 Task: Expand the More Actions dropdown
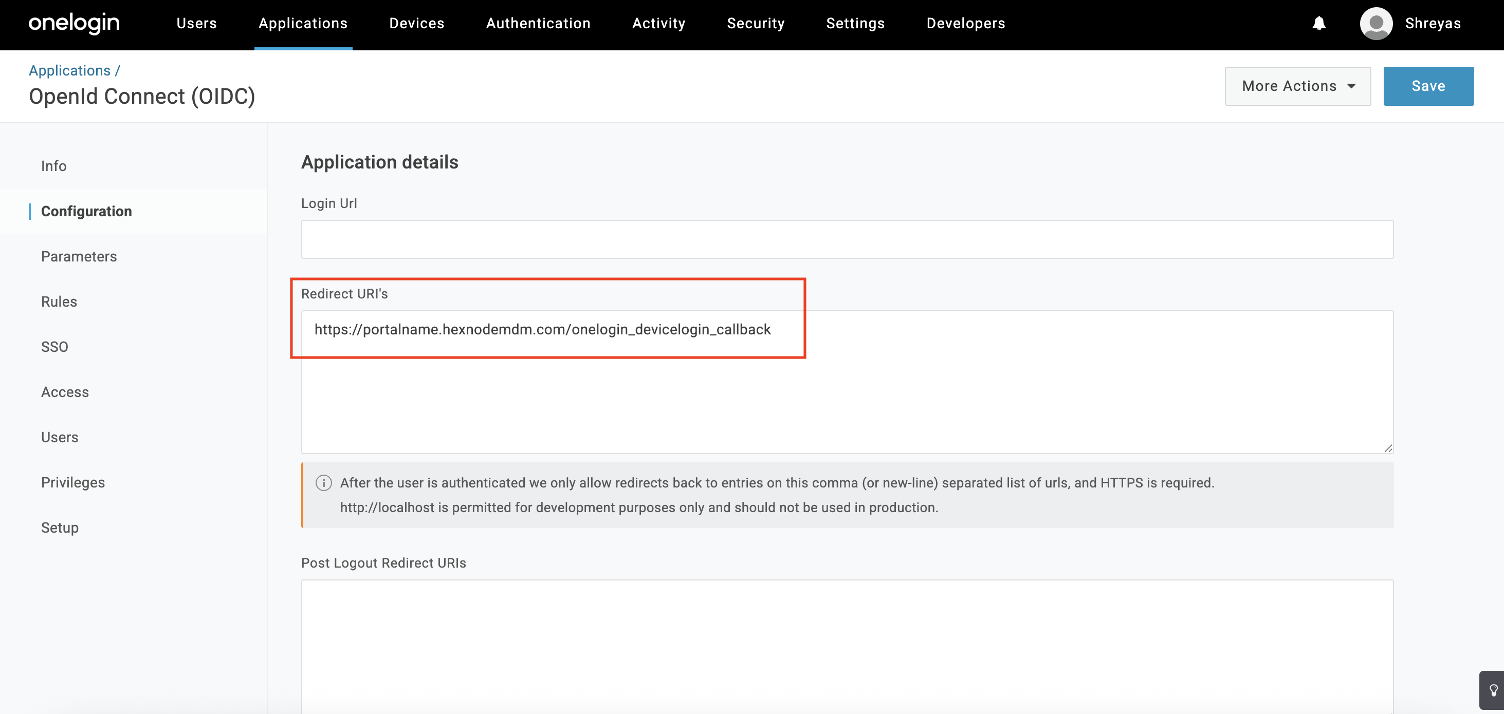coord(1297,86)
